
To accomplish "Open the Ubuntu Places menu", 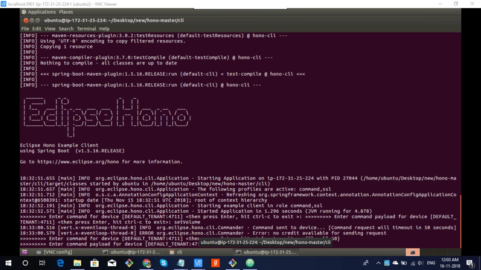I will tap(66, 12).
